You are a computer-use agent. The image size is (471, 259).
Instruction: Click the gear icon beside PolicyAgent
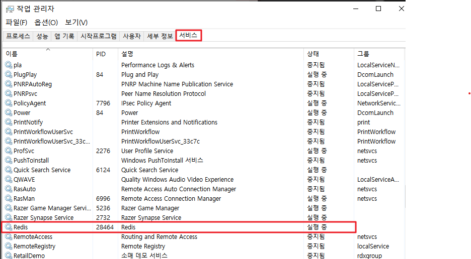pyautogui.click(x=9, y=103)
